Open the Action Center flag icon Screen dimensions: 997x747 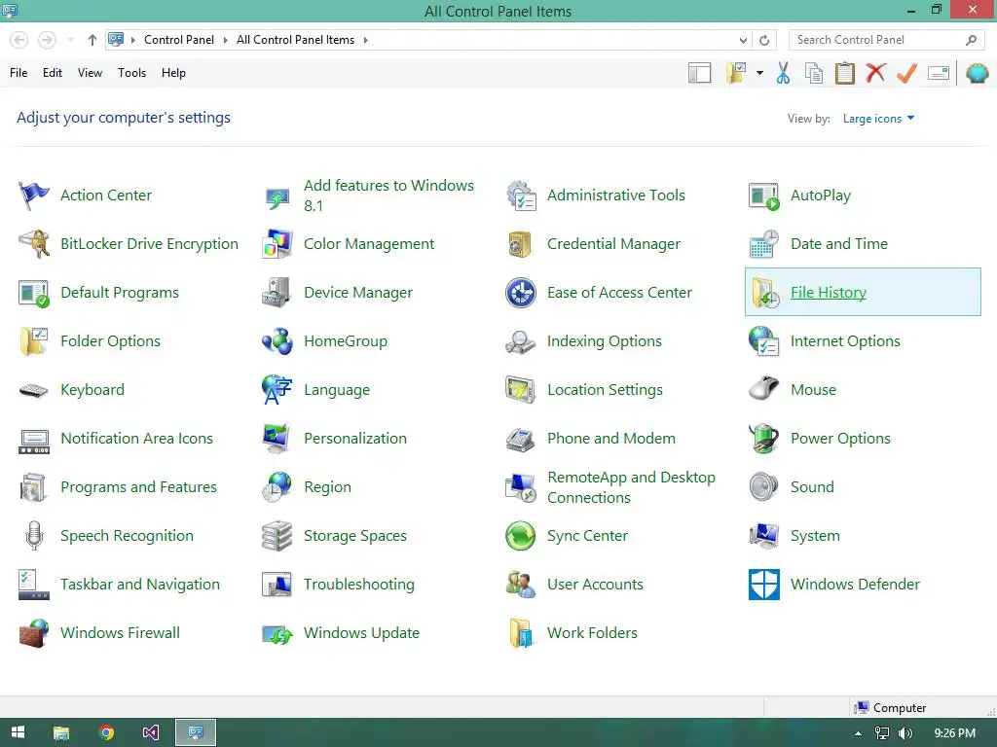pos(34,195)
